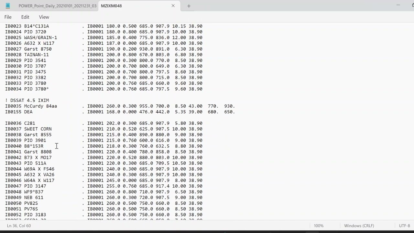Click the text 'C281'
The height and width of the screenshot is (233, 414).
coord(30,123)
